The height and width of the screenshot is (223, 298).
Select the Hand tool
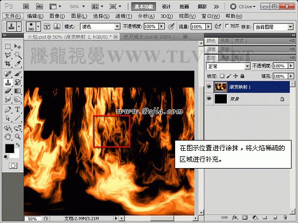tap(8, 136)
